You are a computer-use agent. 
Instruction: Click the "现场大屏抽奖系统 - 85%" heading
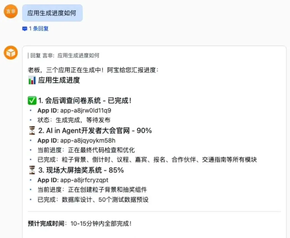tap(81, 170)
